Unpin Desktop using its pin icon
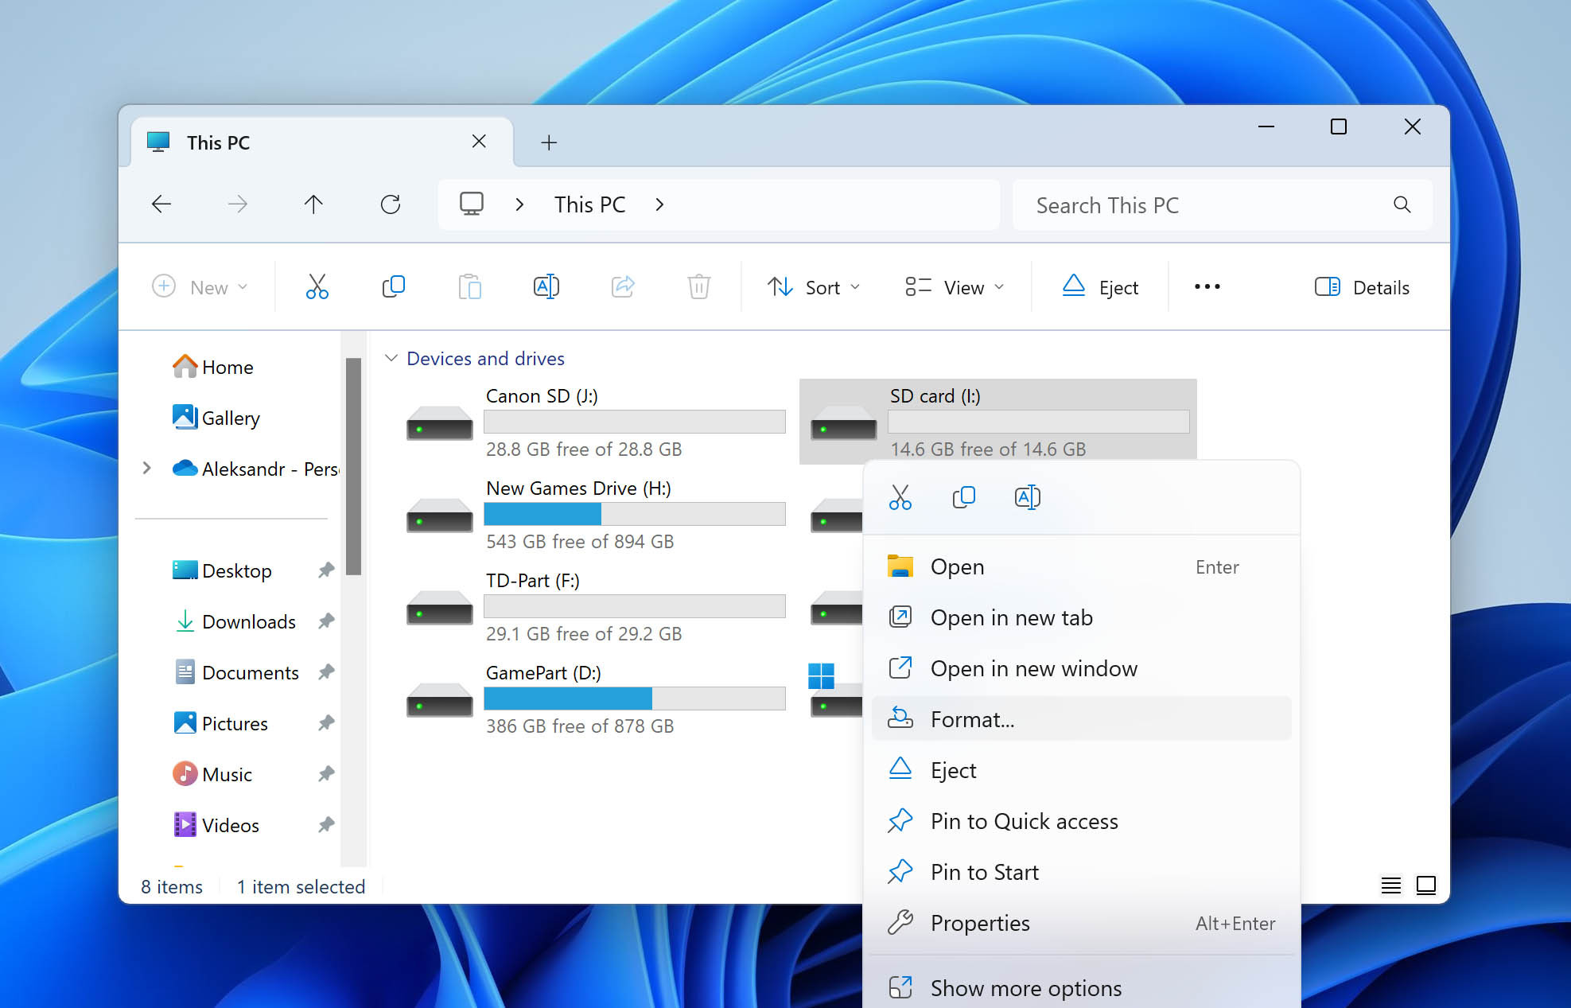Screen dimensions: 1571x1008 pos(326,570)
